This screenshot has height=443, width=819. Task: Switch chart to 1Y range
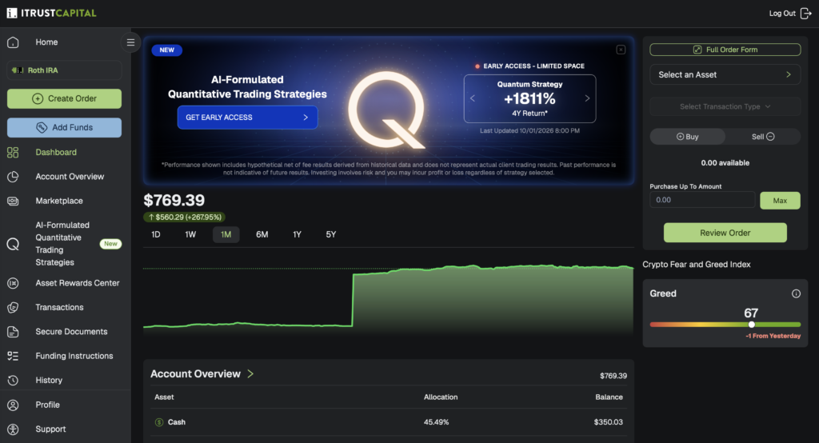click(298, 234)
